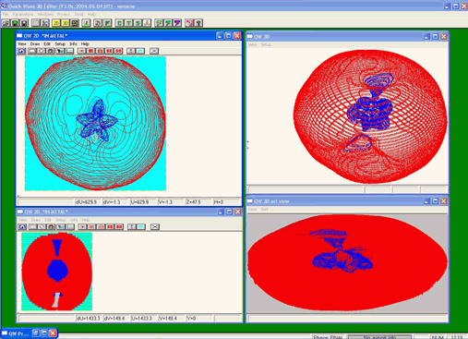This screenshot has width=468, height=339.
Task: Click the crossed-box icon in upper QW 2D toolbar
Action: tap(154, 51)
